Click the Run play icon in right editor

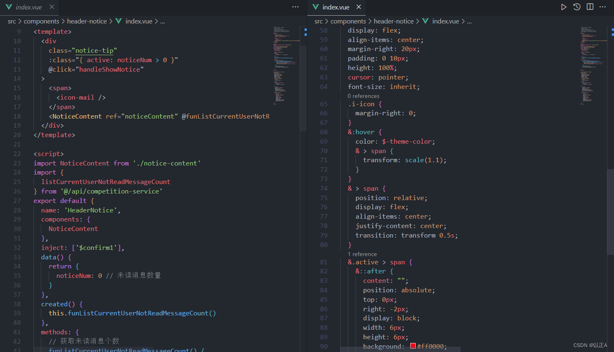(564, 7)
